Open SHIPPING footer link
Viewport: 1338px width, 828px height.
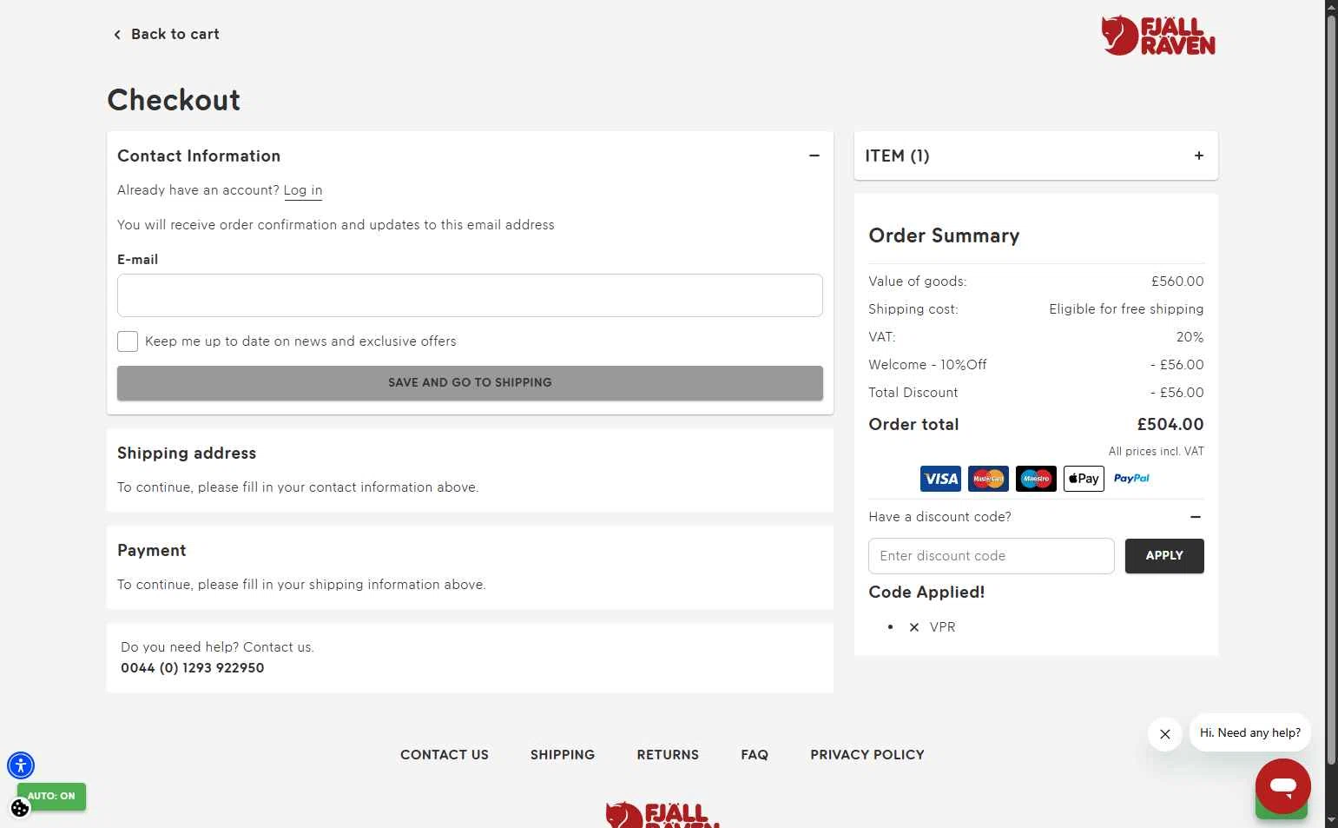click(x=563, y=755)
